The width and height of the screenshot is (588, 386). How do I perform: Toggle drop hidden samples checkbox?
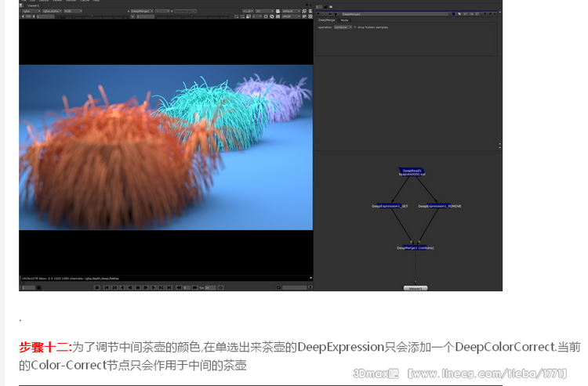click(355, 27)
